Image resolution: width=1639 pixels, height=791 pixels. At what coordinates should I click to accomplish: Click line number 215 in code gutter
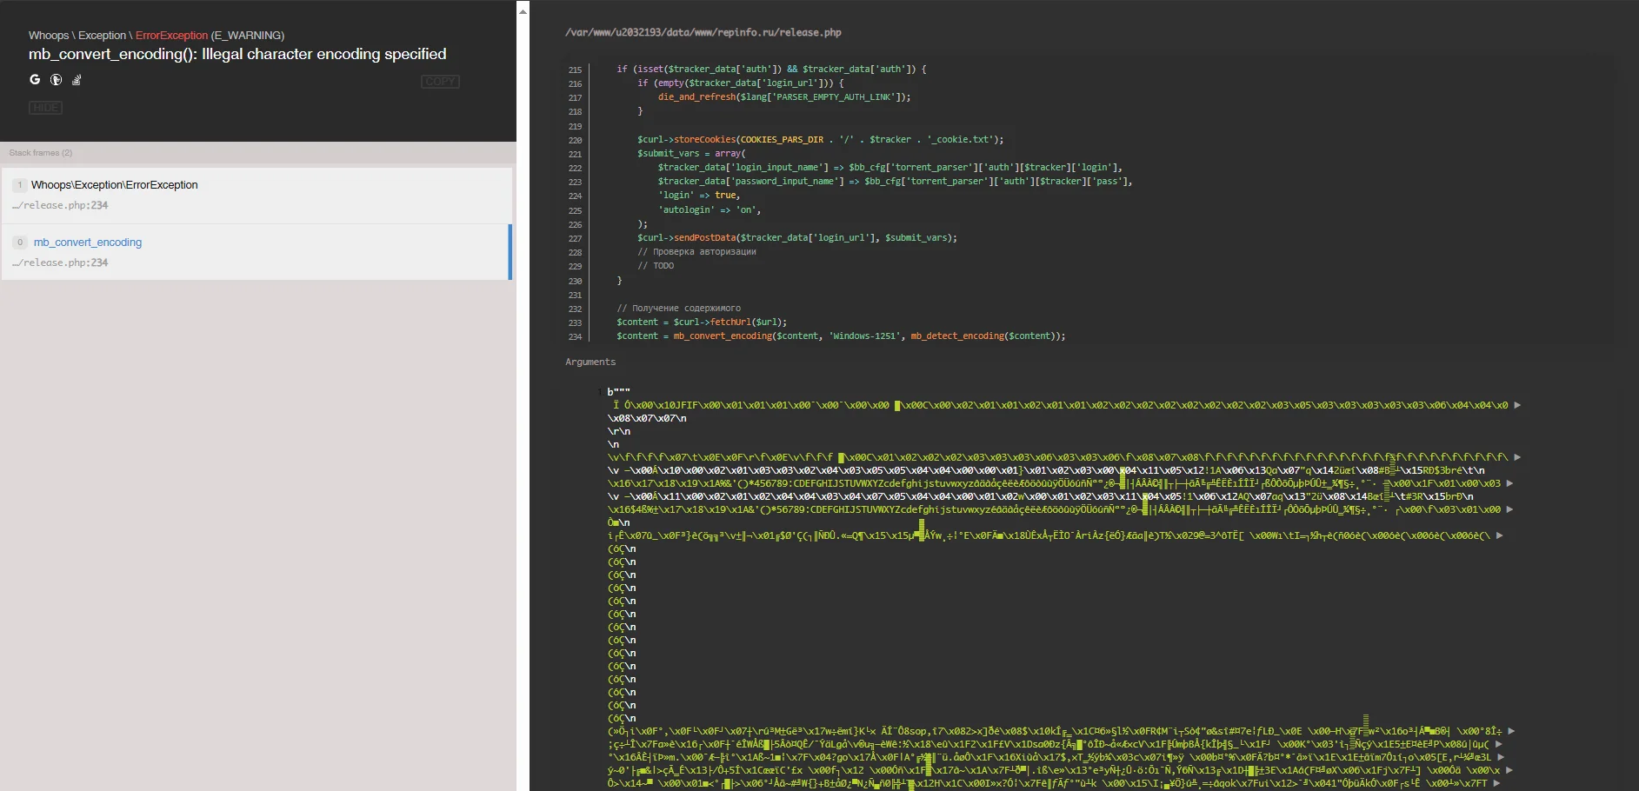[x=575, y=70]
